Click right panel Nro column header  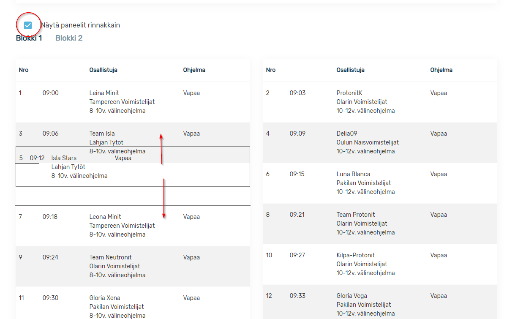(x=271, y=70)
